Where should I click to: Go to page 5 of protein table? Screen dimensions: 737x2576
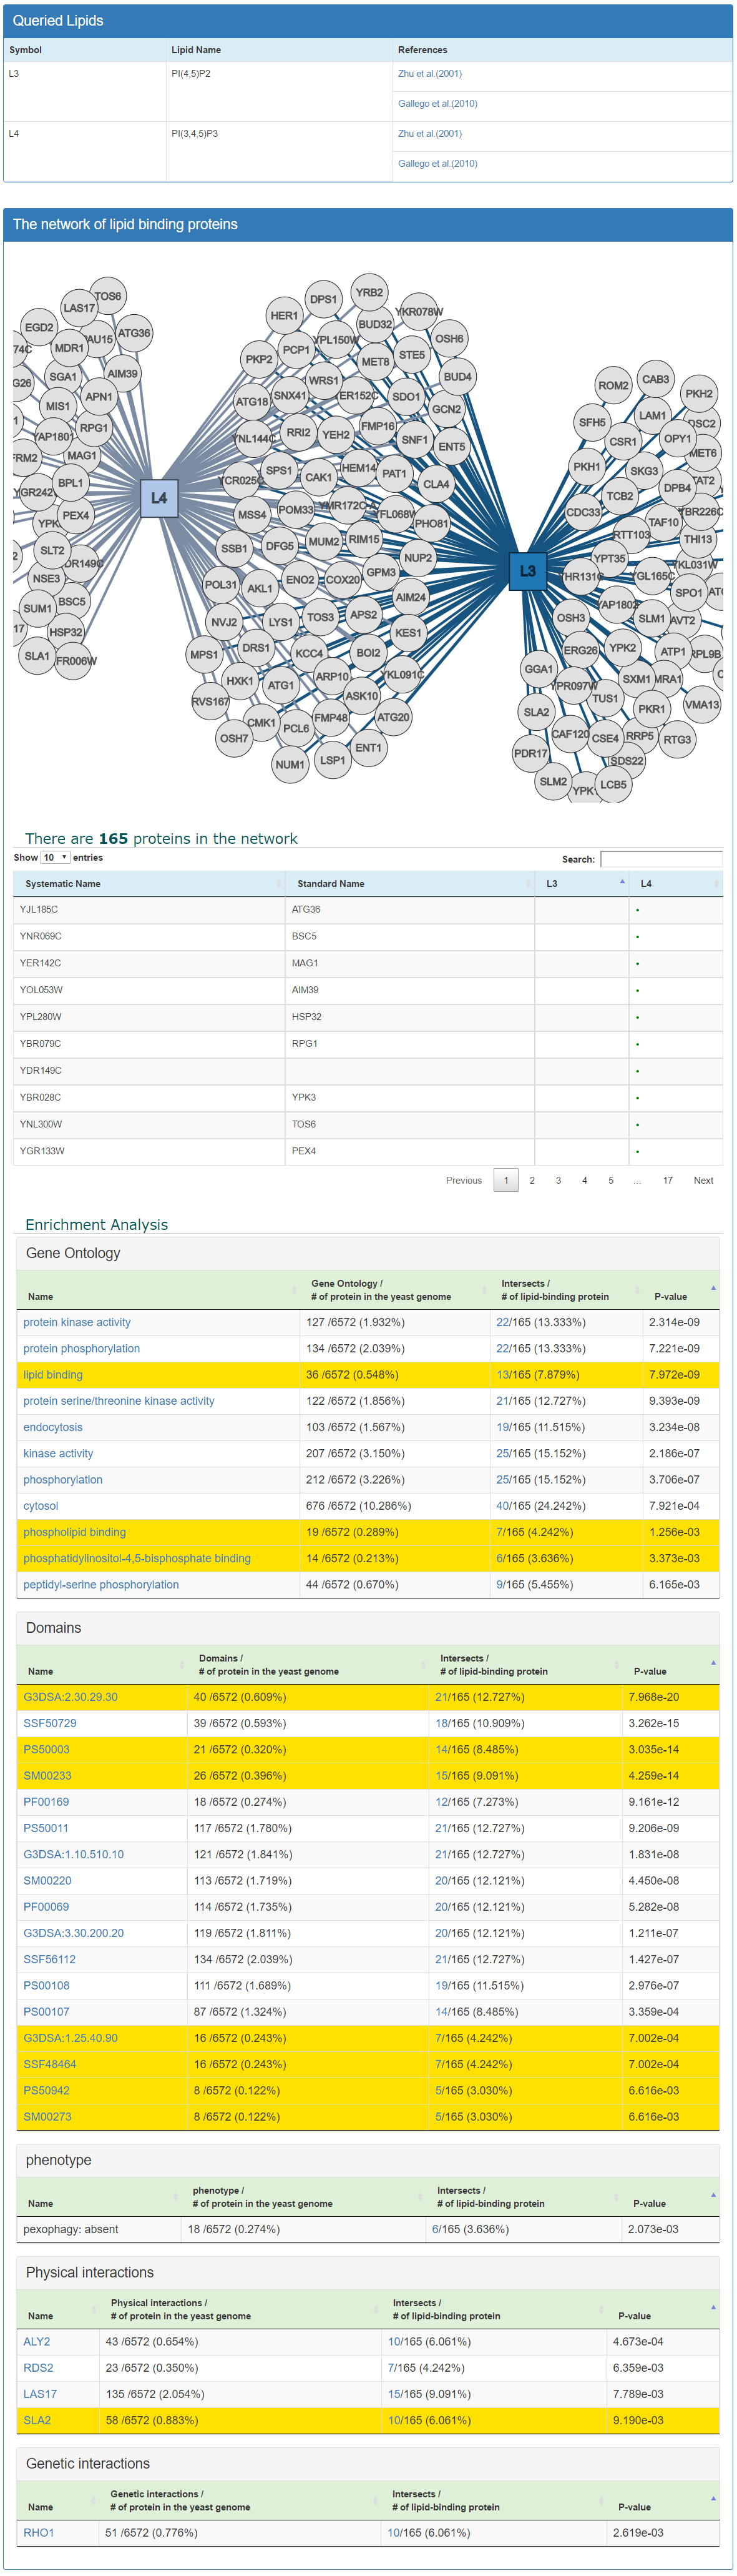pos(611,1180)
